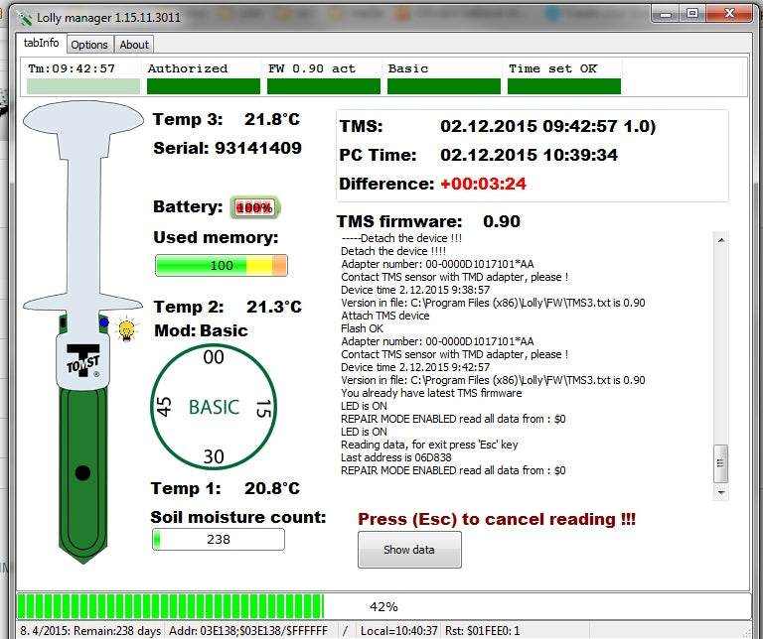The height and width of the screenshot is (639, 763).
Task: Select the tabInfo tab
Action: tap(43, 44)
